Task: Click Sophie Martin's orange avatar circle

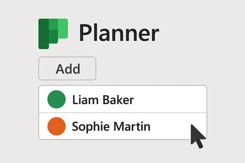Action: (x=56, y=126)
